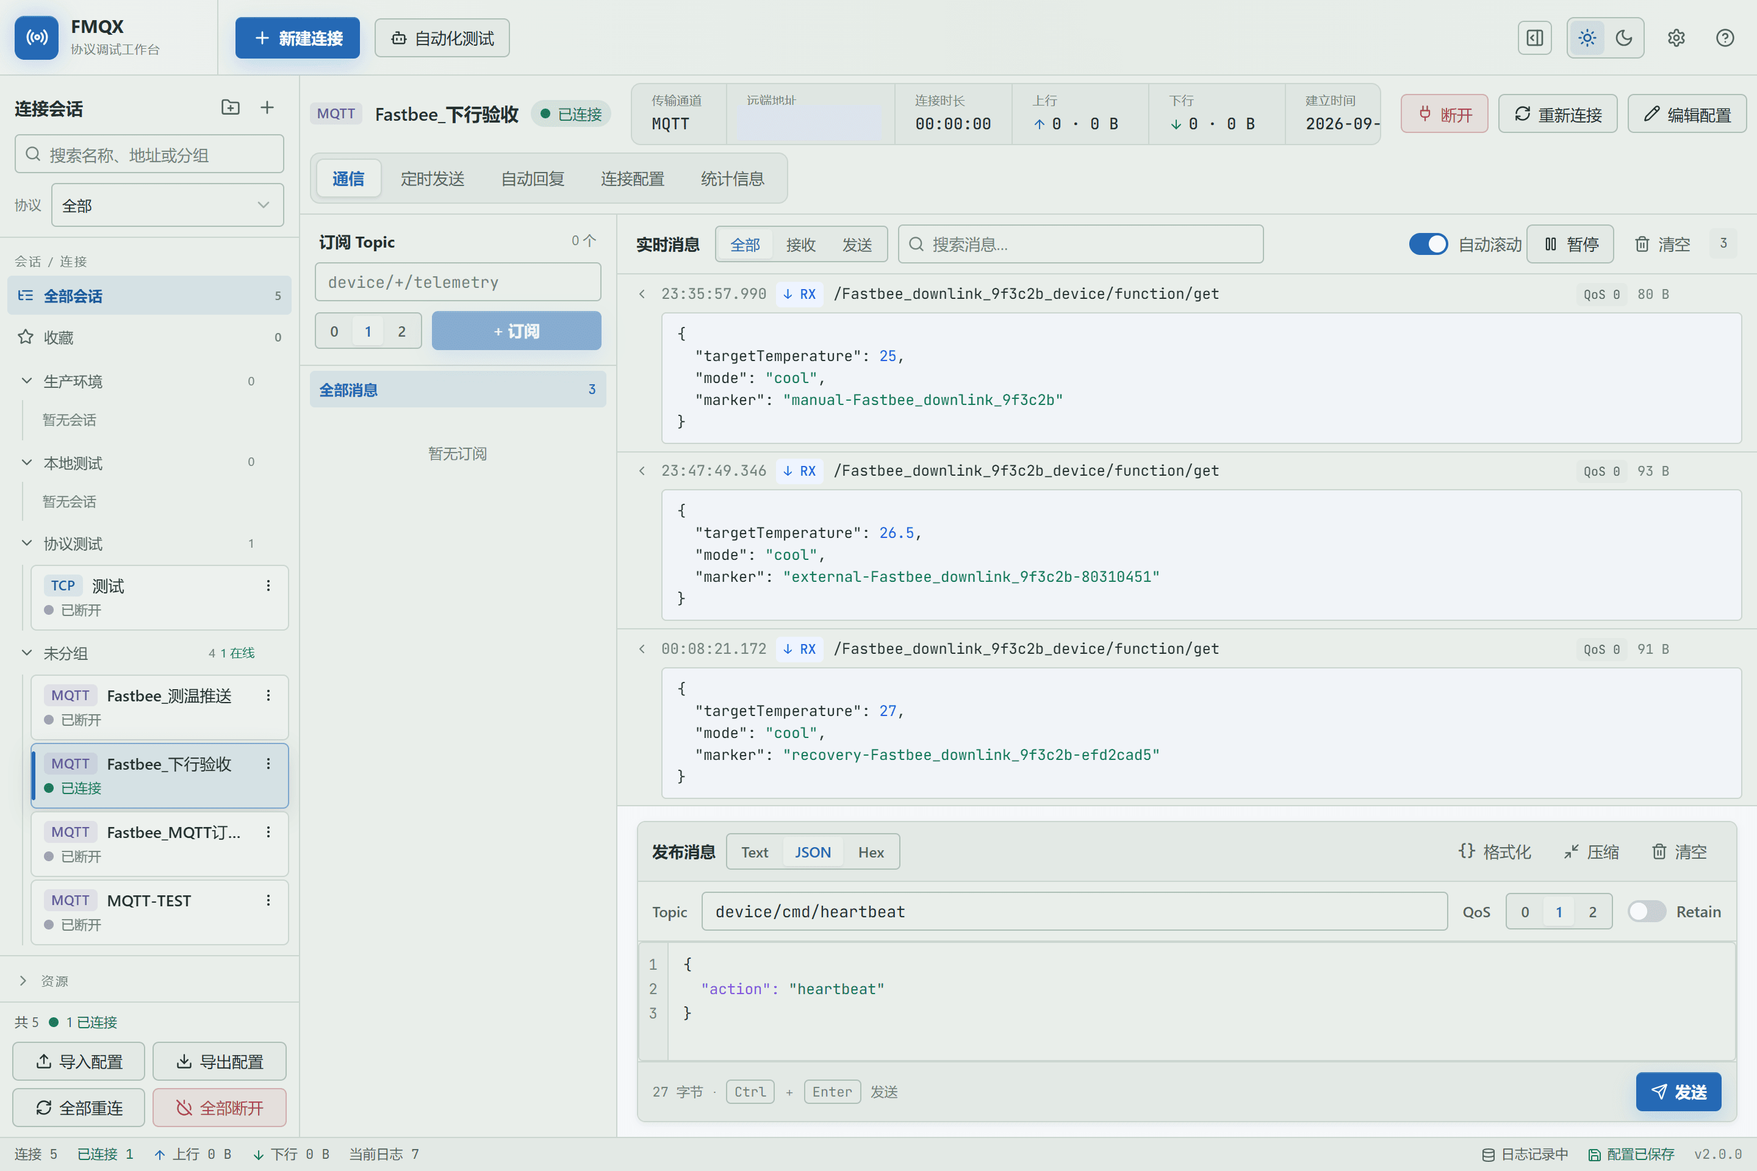Collapse the 未分组 group
The image size is (1757, 1171).
coord(26,653)
